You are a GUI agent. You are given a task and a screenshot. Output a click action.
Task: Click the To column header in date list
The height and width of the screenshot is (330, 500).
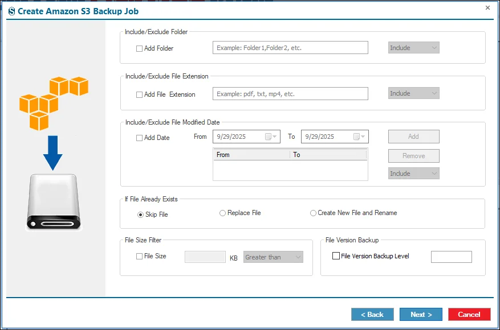(328, 155)
